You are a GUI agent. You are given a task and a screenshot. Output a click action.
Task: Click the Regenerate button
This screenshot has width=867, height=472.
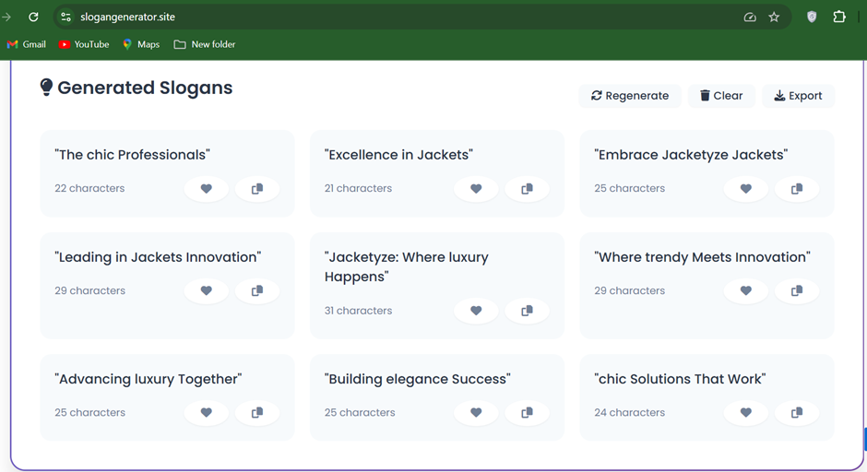tap(630, 96)
